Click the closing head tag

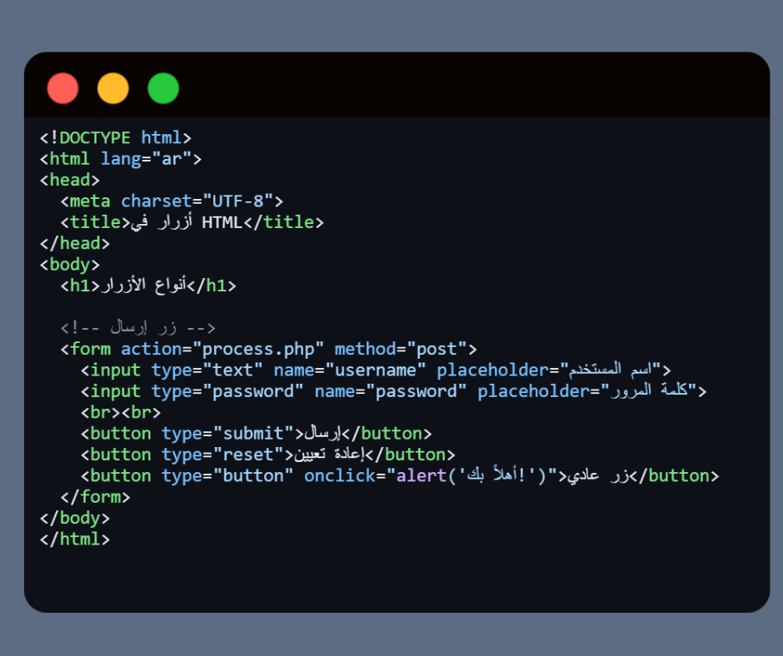click(75, 243)
